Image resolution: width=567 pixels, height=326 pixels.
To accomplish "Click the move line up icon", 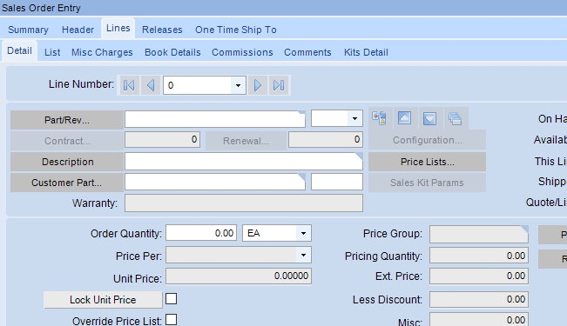I will click(404, 118).
